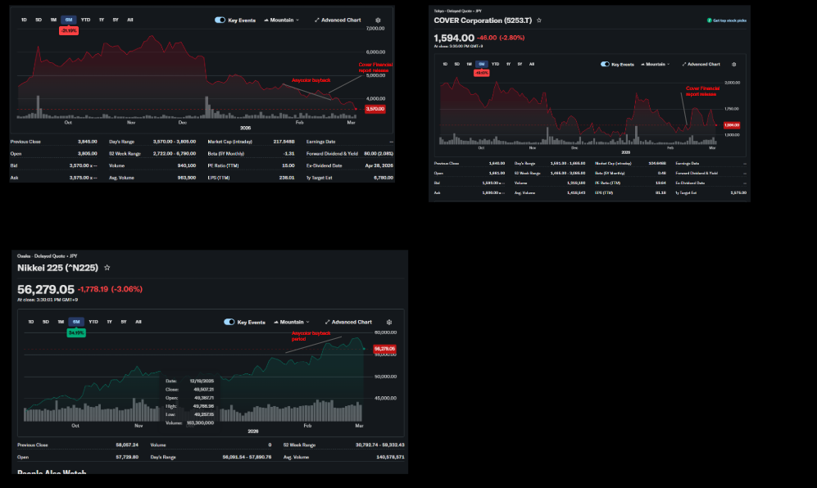Select 1M range in the 3,570.00 chart
This screenshot has width=817, height=488.
[x=53, y=20]
